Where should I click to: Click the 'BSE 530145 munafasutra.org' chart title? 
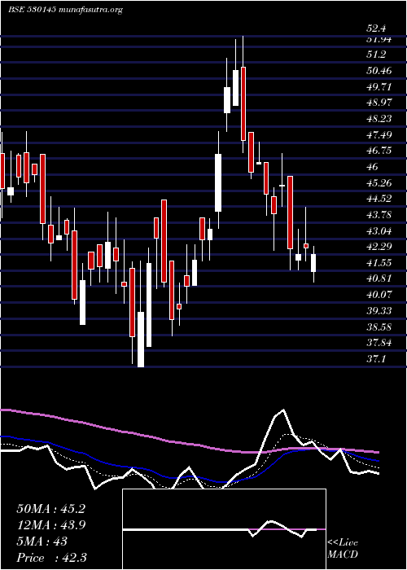(65, 10)
